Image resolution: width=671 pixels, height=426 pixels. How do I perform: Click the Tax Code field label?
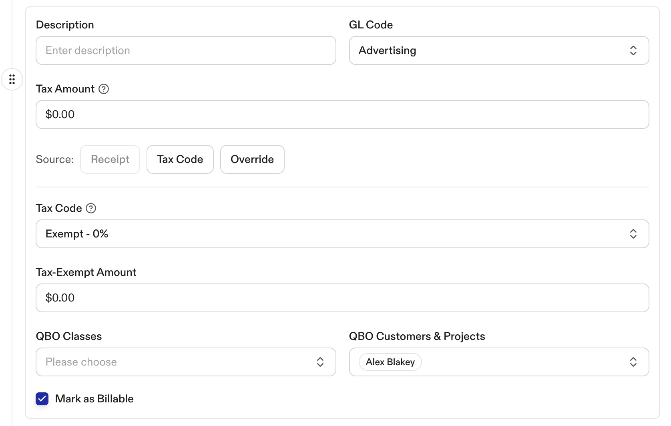59,208
